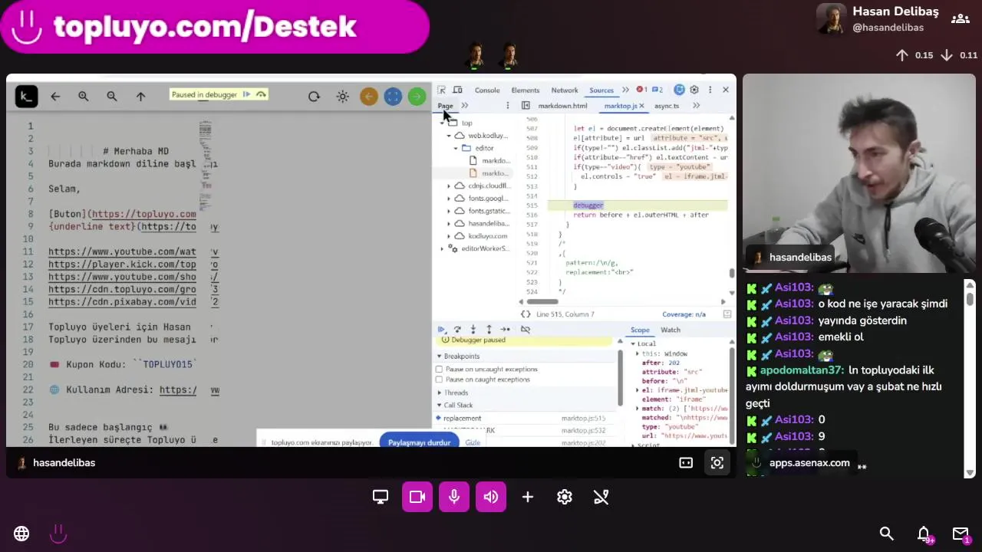Open the search magnifier at bottom right

tap(887, 534)
